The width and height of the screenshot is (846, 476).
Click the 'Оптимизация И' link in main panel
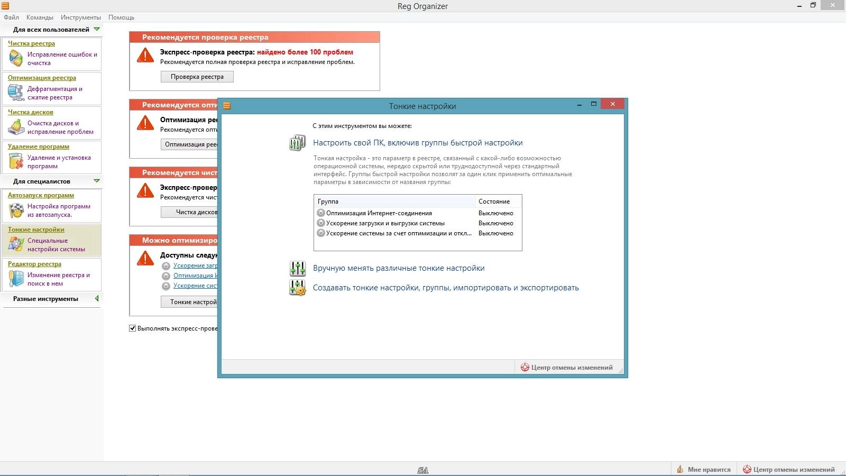point(196,276)
